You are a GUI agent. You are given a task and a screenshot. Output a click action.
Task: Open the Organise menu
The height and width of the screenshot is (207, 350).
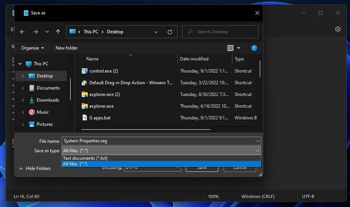click(32, 48)
